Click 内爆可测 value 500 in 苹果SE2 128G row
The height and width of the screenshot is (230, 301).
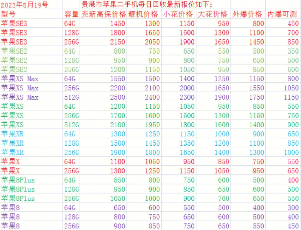(293, 60)
